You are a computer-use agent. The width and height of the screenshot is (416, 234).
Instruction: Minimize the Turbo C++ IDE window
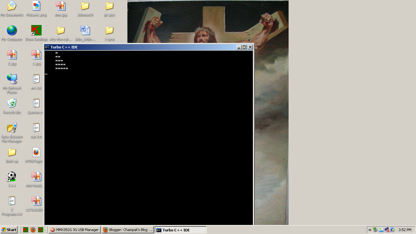pyautogui.click(x=239, y=47)
